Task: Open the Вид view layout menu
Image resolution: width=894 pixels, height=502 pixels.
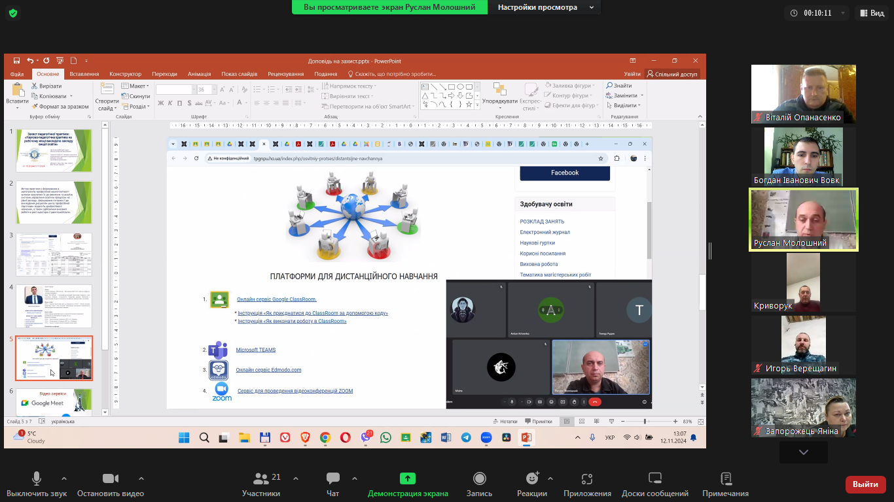Action: (x=872, y=13)
